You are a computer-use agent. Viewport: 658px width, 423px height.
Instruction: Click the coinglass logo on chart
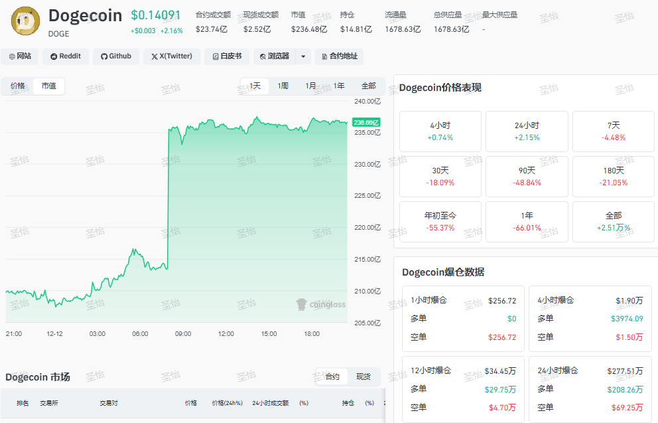point(320,305)
